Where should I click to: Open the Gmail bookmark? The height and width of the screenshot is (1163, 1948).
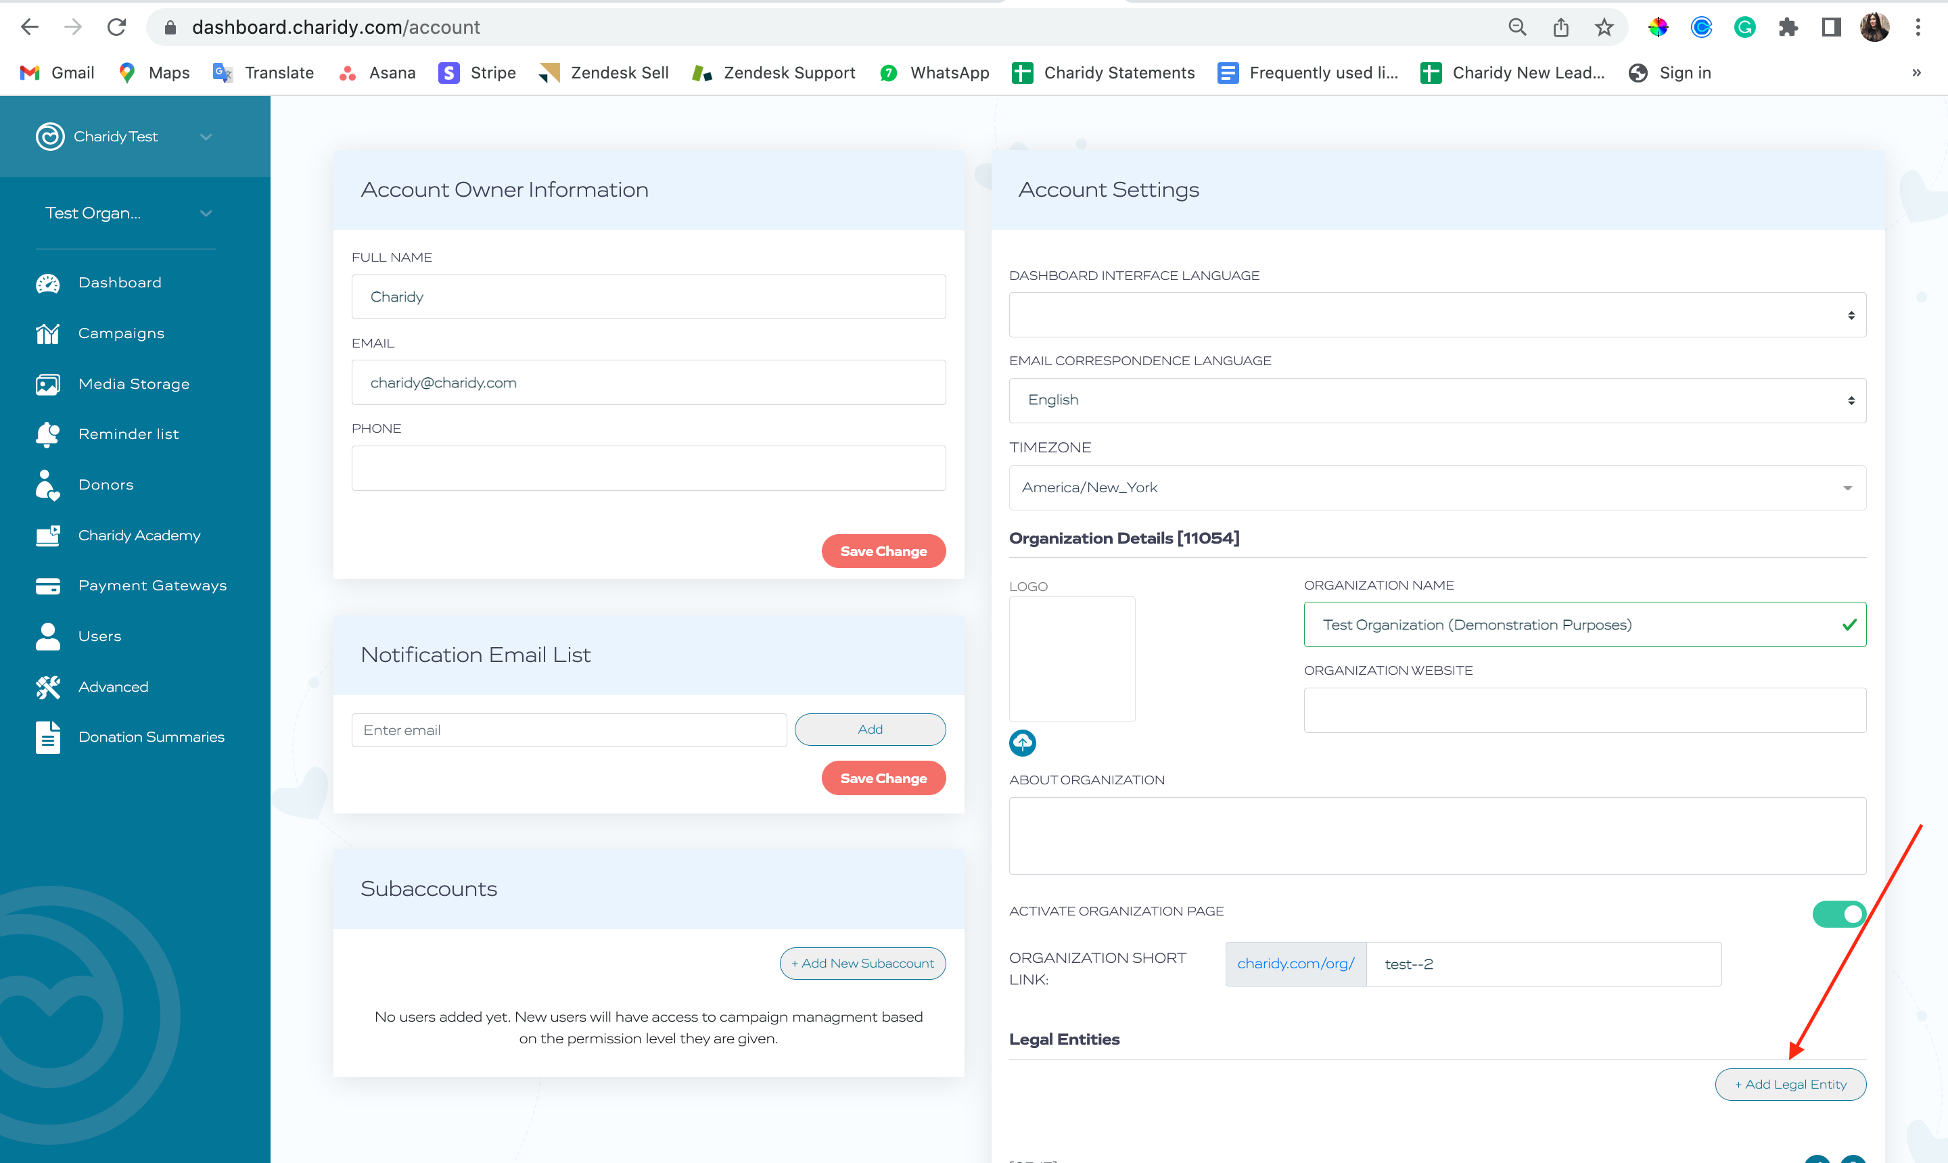(x=56, y=73)
